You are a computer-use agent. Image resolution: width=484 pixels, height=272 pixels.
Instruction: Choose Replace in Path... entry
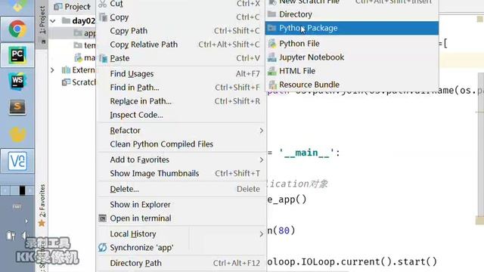pos(181,101)
